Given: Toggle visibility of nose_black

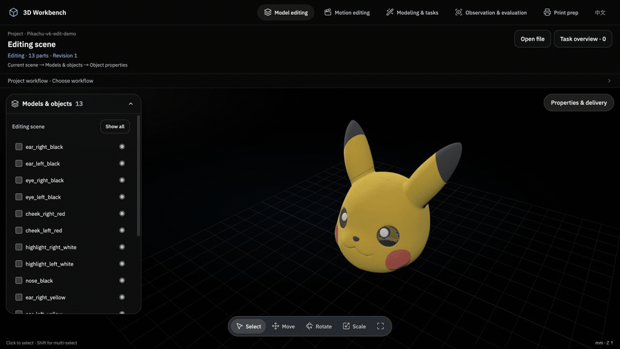Looking at the screenshot, I should click(122, 280).
